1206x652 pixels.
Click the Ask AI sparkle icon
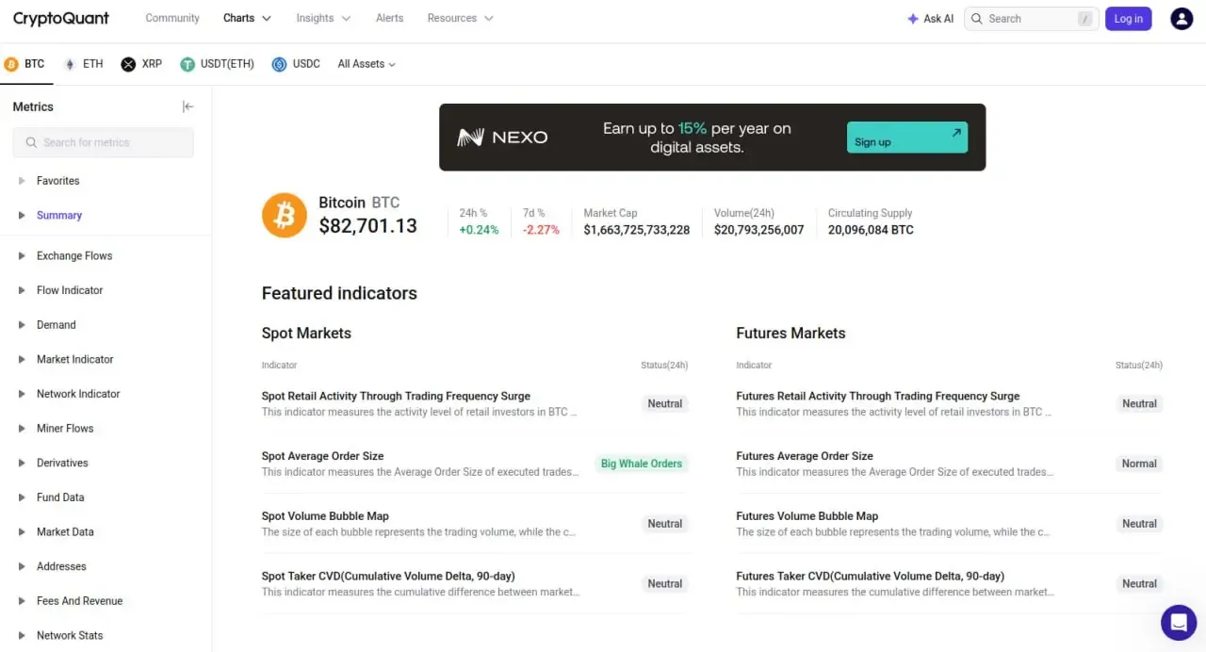point(912,19)
